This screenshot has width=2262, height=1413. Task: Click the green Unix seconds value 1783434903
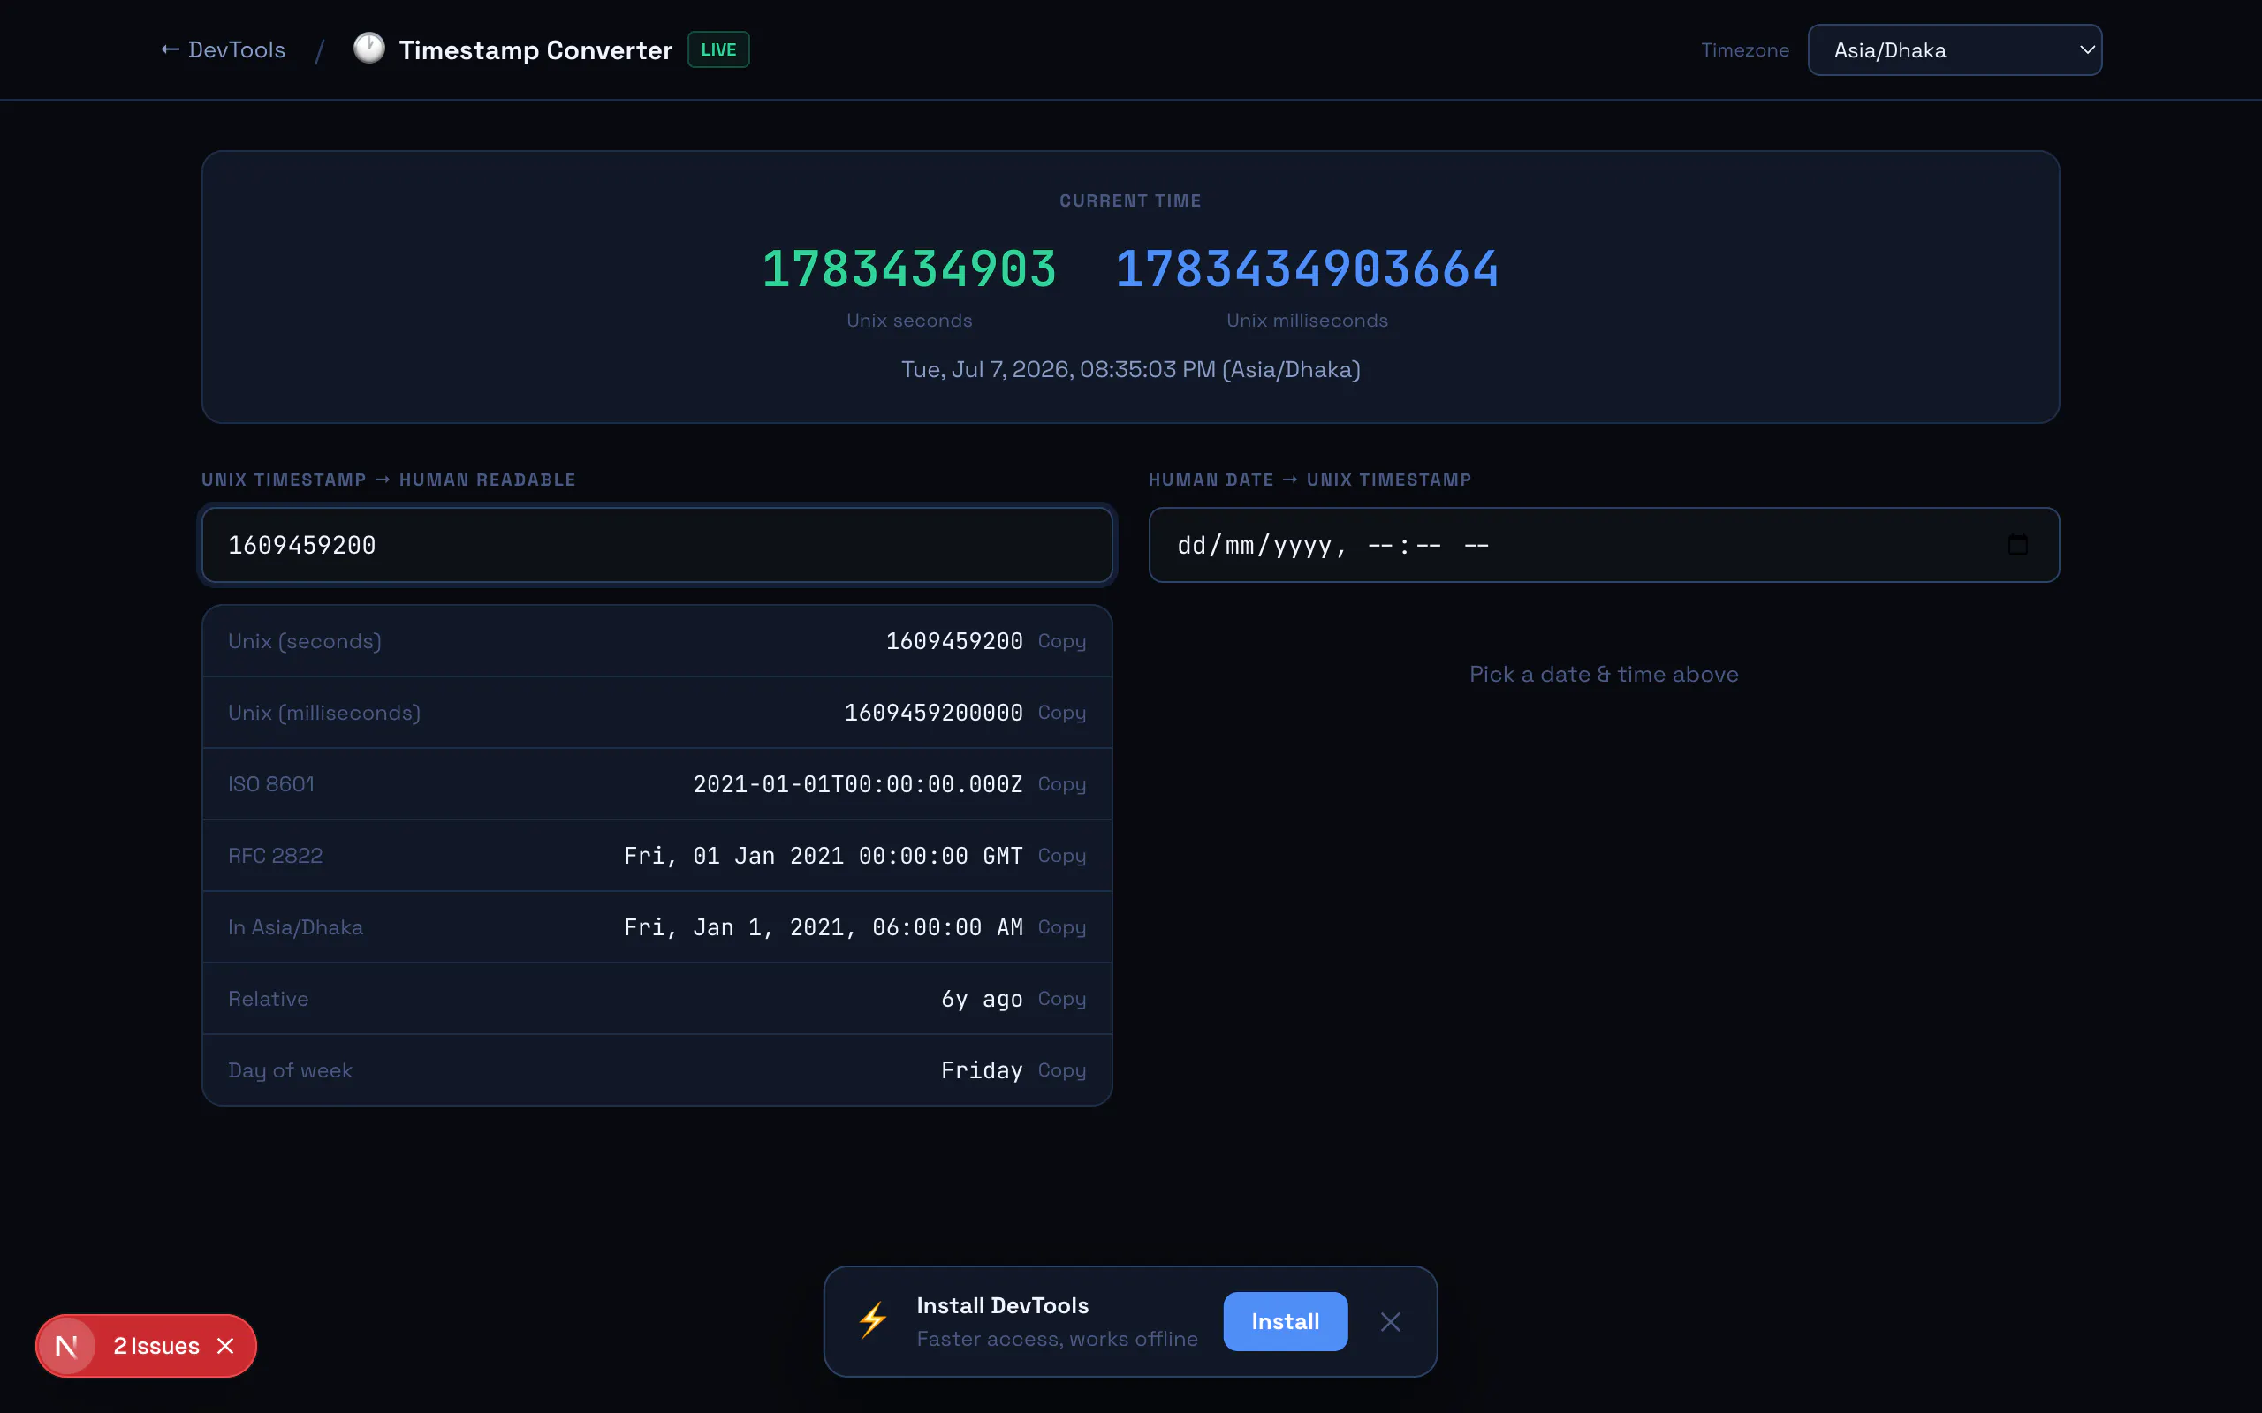tap(908, 269)
